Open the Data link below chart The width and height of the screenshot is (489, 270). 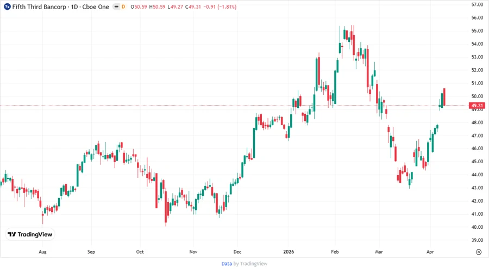click(x=227, y=264)
